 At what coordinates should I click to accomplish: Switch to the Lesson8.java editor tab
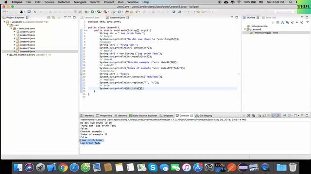117,17
